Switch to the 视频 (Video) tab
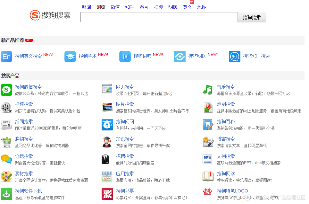 click(158, 7)
